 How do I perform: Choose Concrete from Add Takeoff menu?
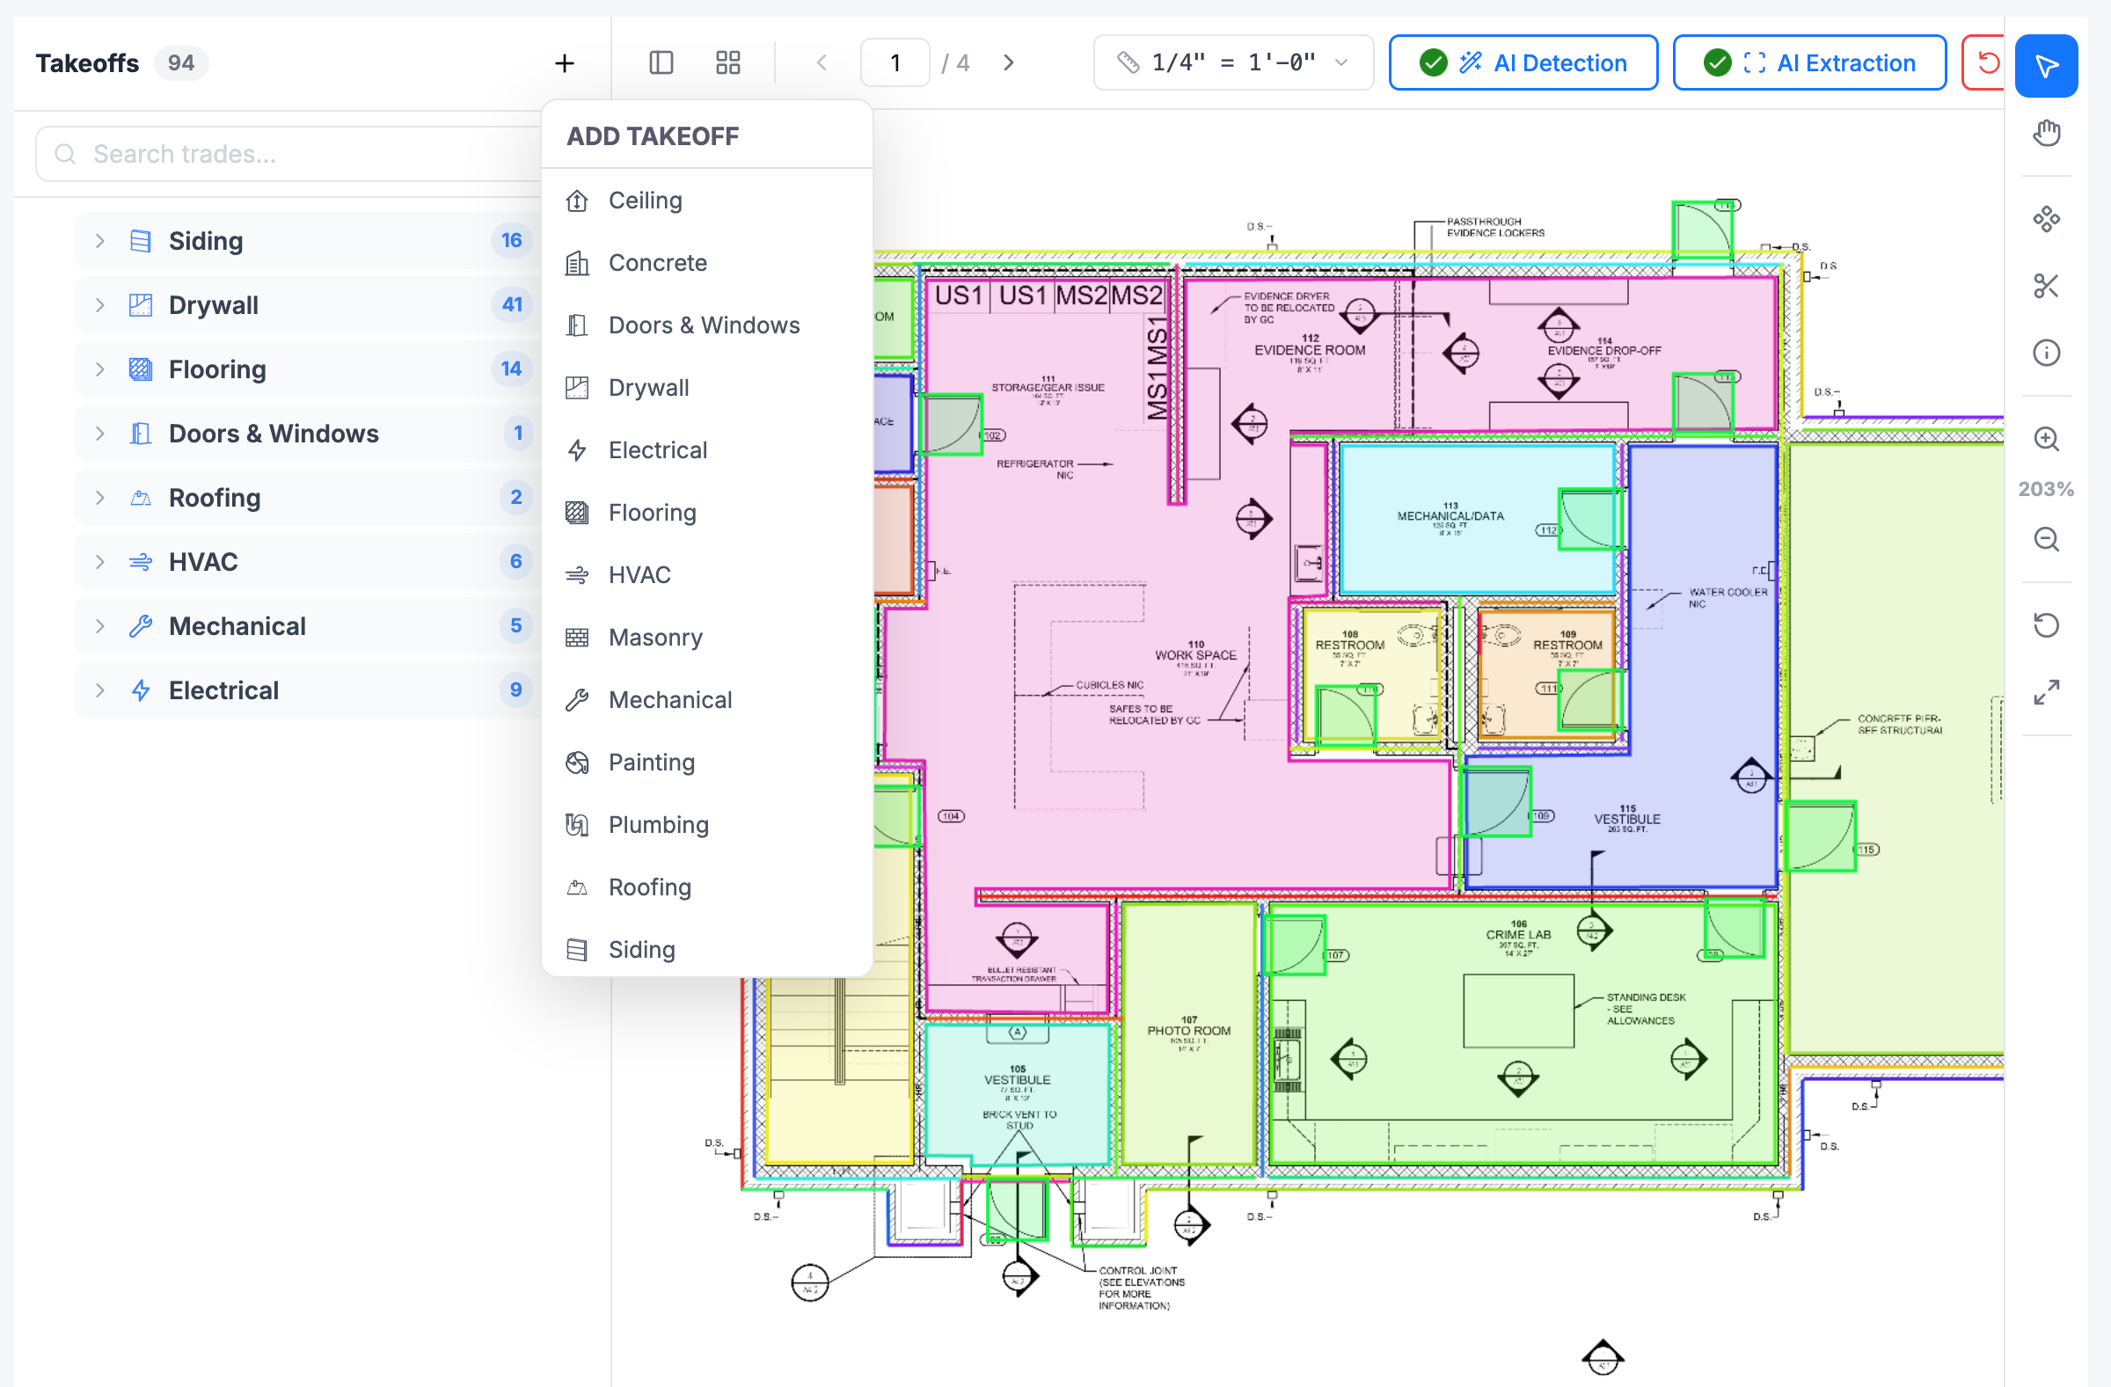707,263
